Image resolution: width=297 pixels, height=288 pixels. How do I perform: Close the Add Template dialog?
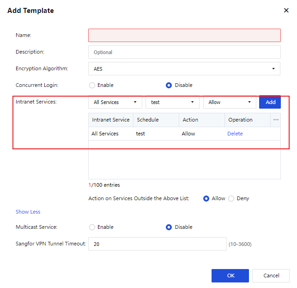pos(286,11)
